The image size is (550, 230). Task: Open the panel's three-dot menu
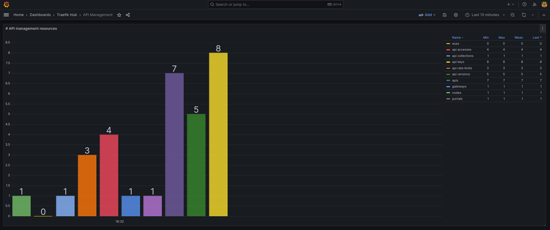click(543, 29)
